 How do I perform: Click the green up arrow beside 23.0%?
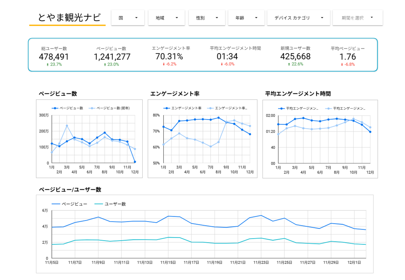tap(105, 64)
